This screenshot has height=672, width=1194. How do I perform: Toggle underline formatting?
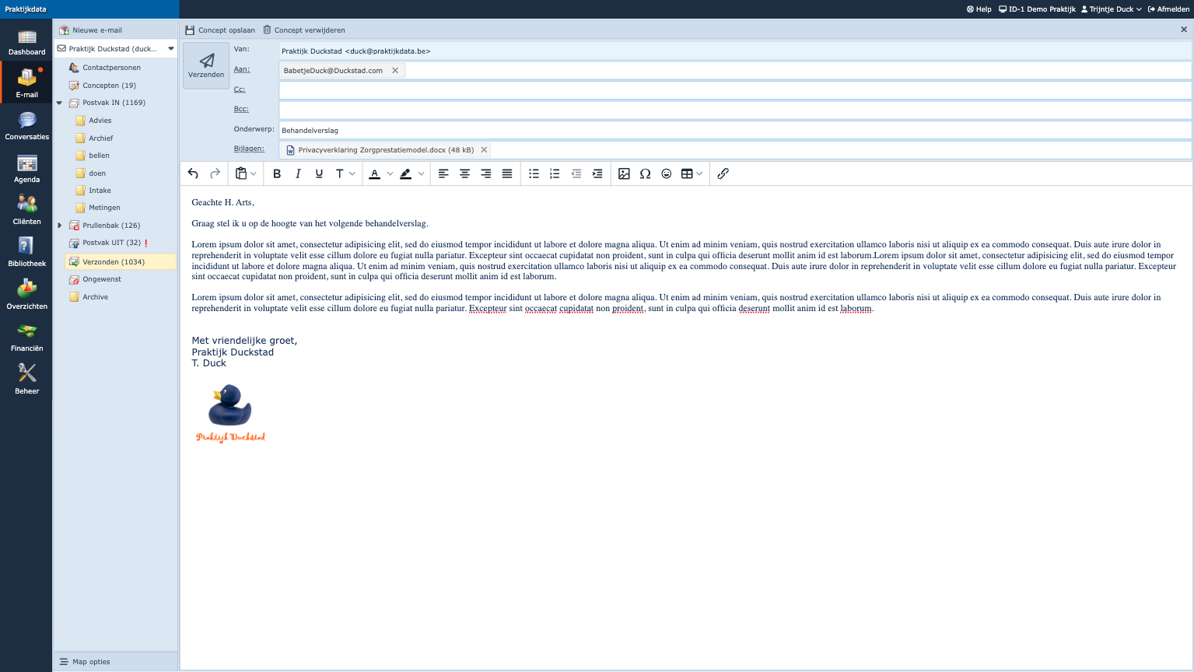pyautogui.click(x=319, y=174)
